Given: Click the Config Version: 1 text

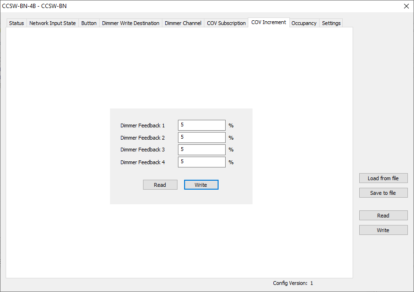Looking at the screenshot, I should (293, 283).
